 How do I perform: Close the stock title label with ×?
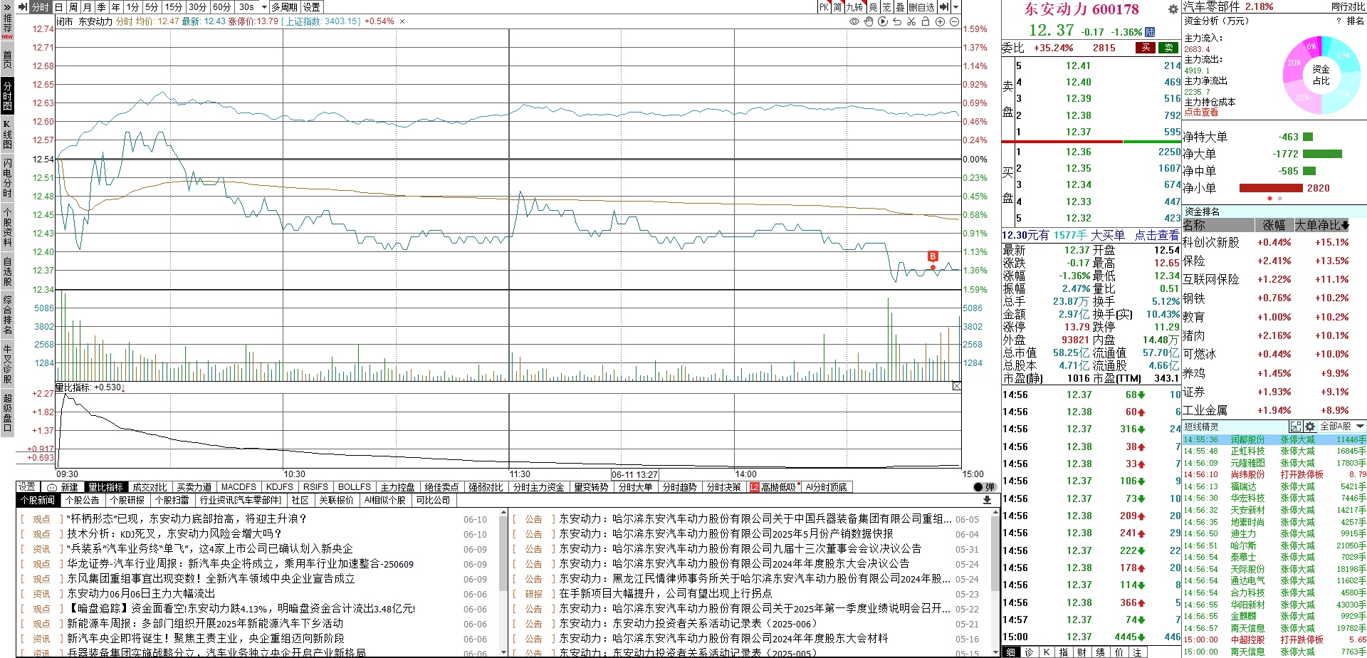pos(402,21)
